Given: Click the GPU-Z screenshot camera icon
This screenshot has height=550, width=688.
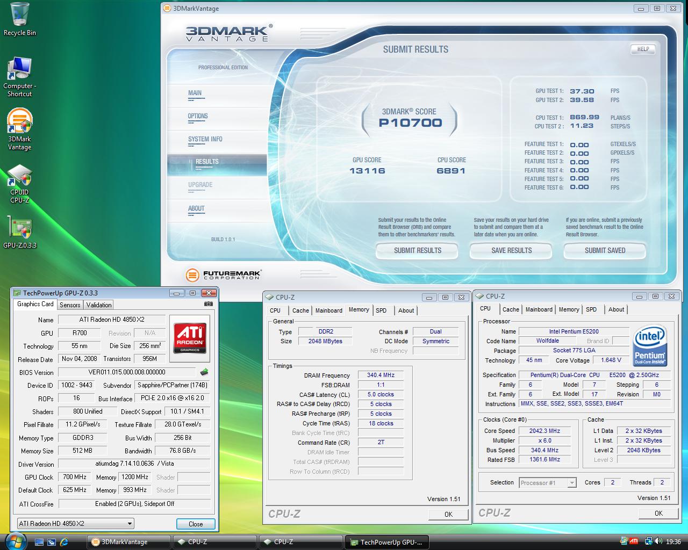Looking at the screenshot, I should click(209, 304).
